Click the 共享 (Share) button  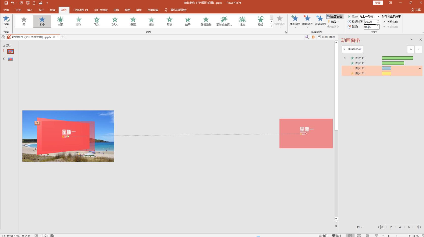(x=416, y=10)
